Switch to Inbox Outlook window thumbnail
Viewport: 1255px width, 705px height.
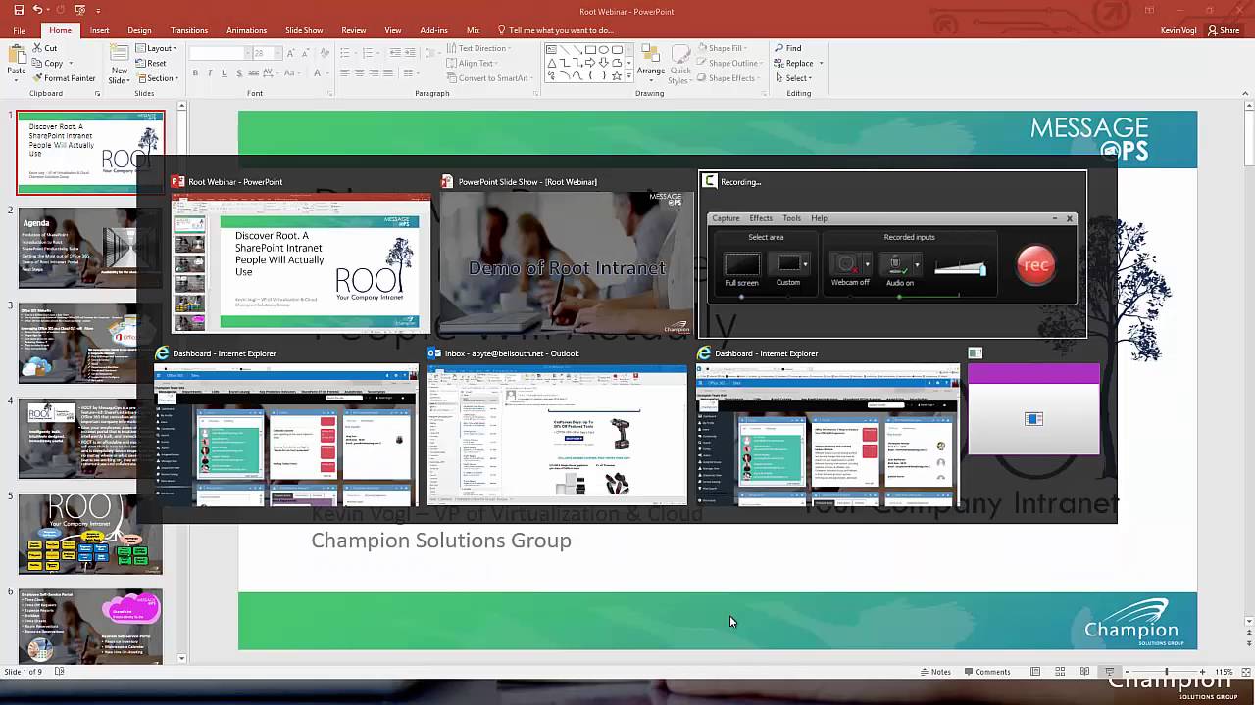[x=557, y=427]
